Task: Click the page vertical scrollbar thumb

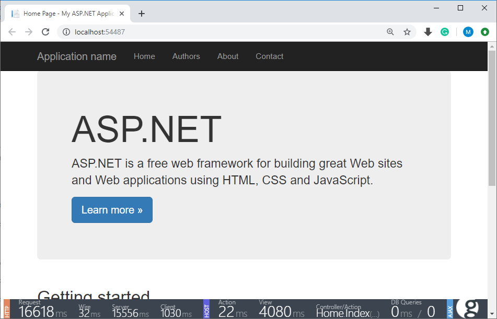Action: [492, 118]
